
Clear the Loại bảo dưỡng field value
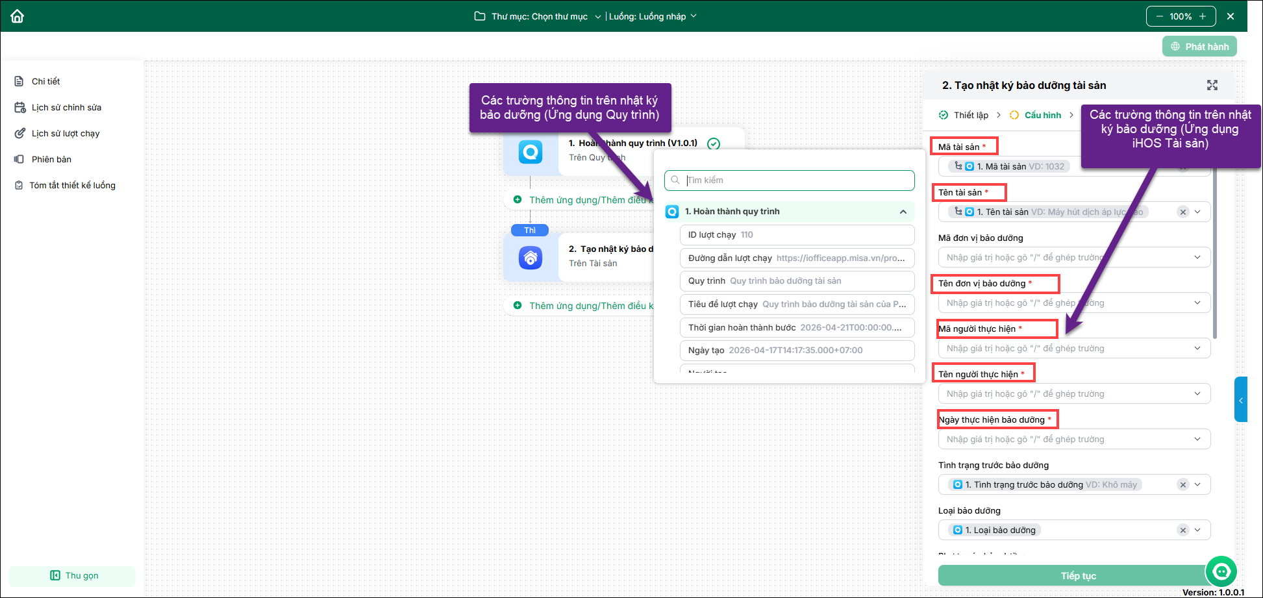tap(1183, 530)
